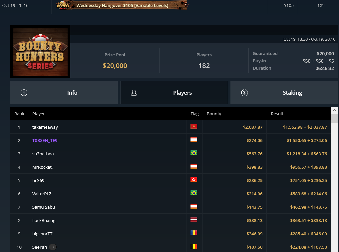Click the Staking dollar coin icon
Viewport: 339px width, 252px height.
coord(244,93)
